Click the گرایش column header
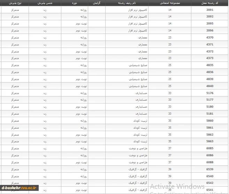The height and width of the screenshot is (194, 229). [97, 3]
